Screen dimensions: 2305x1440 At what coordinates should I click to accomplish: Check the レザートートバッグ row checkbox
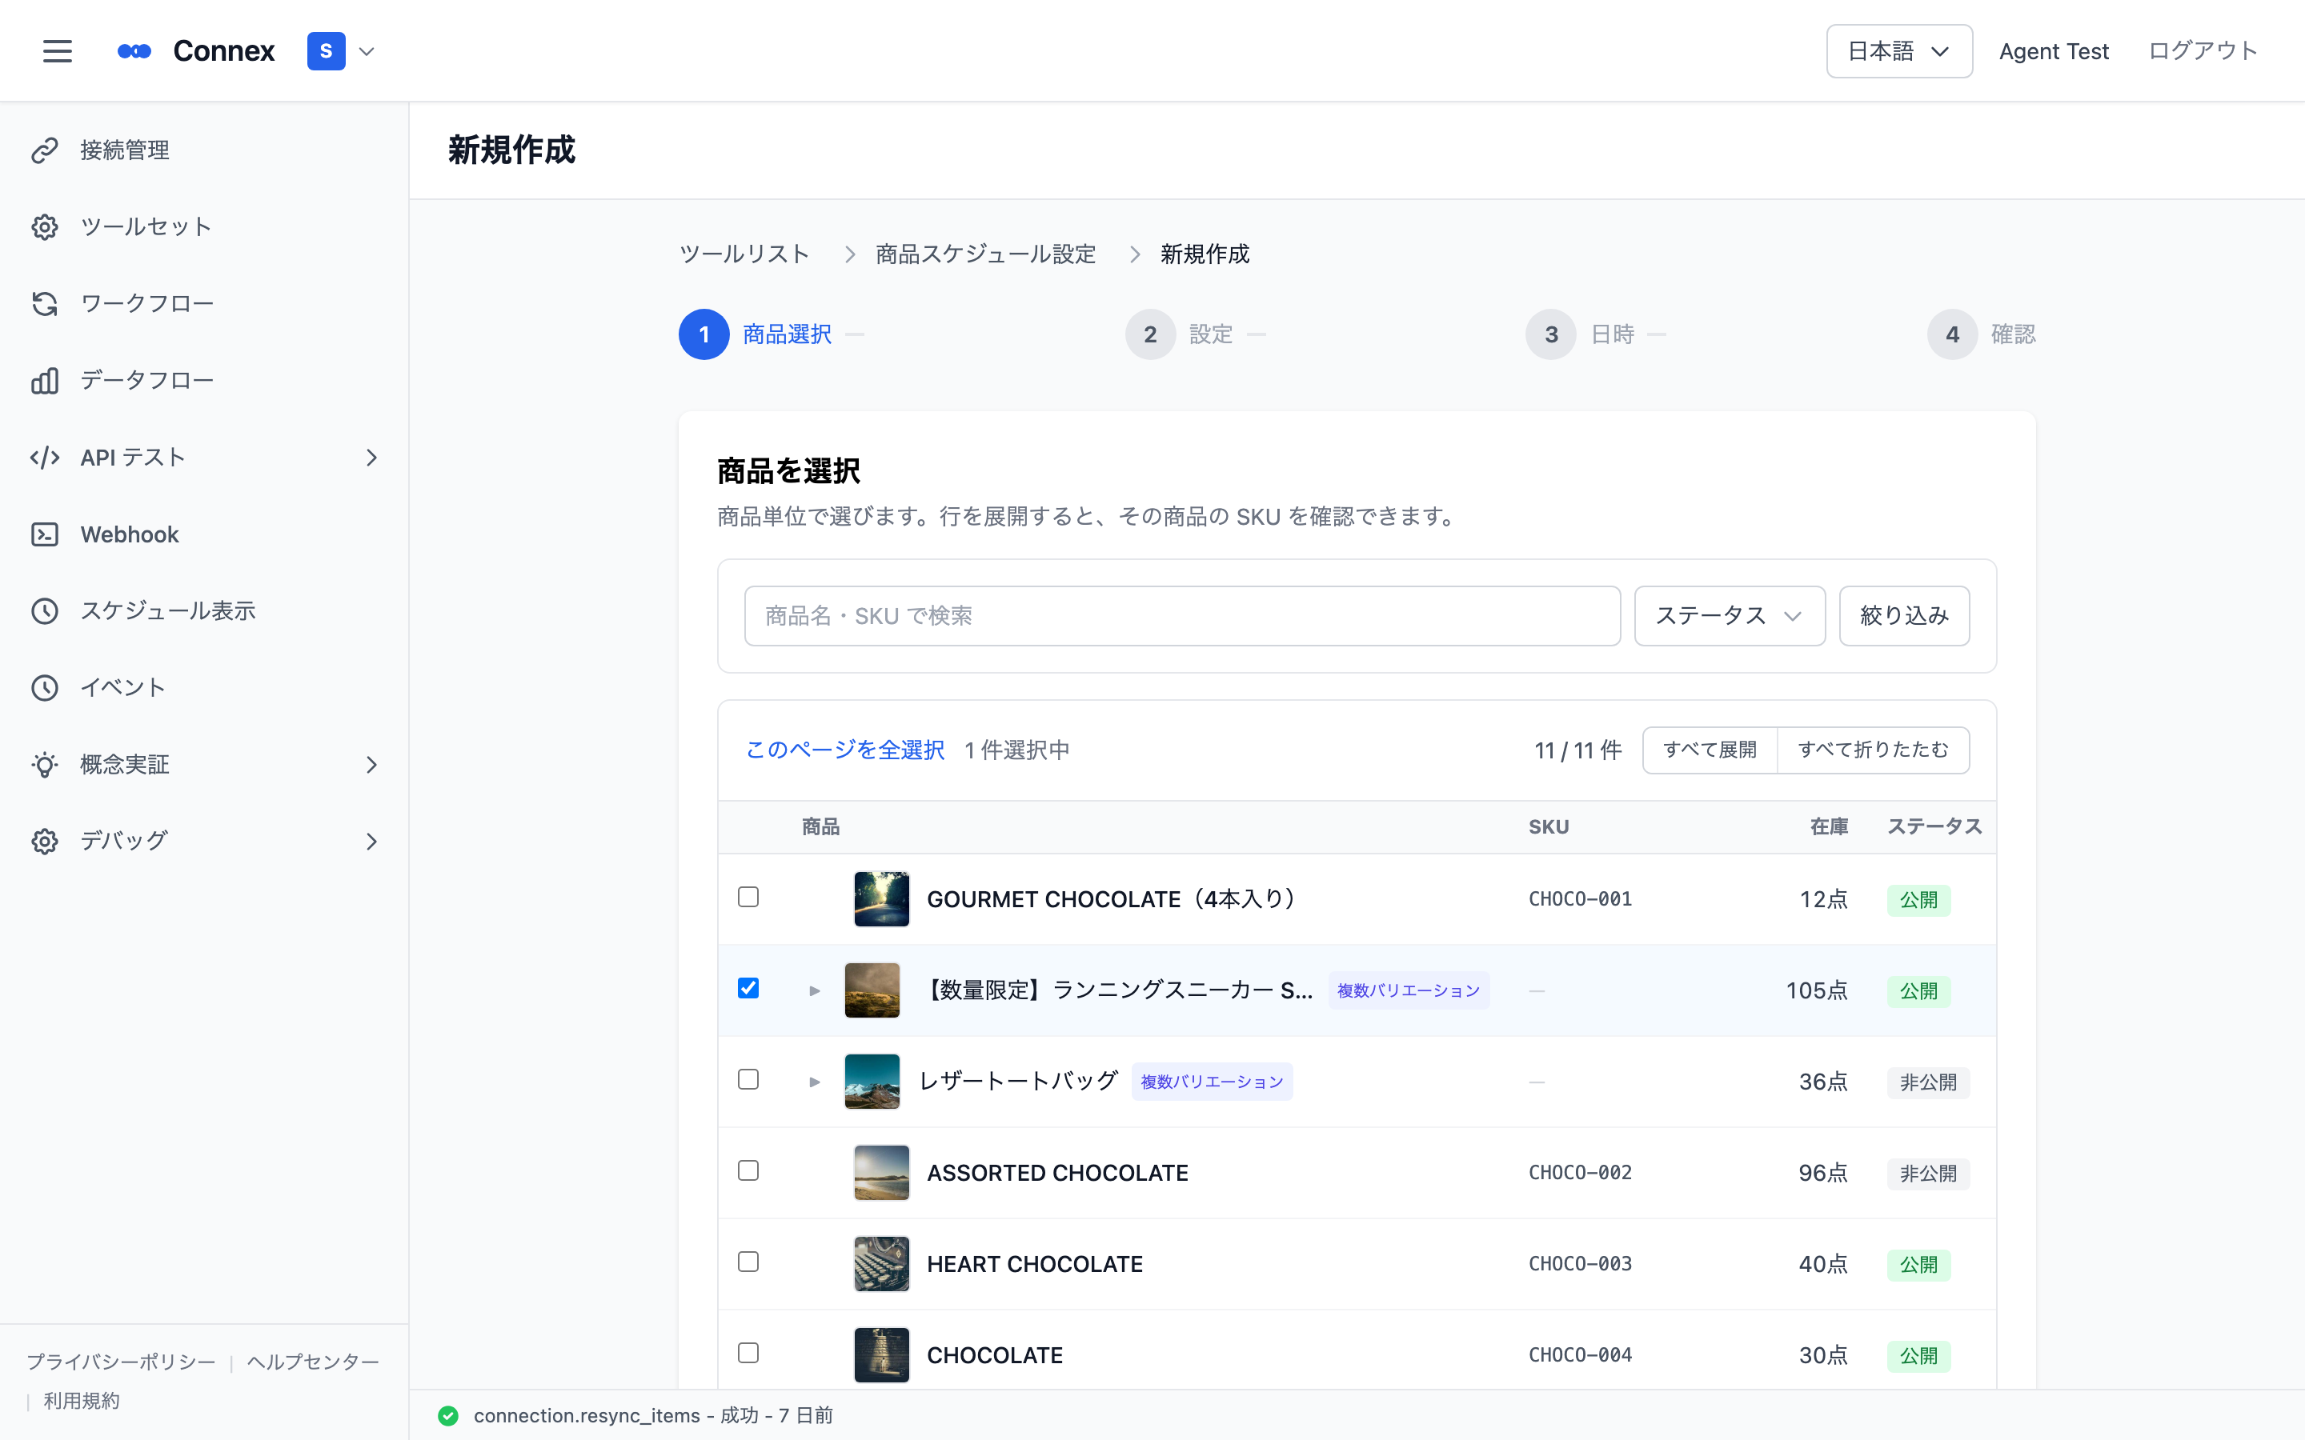point(748,1079)
